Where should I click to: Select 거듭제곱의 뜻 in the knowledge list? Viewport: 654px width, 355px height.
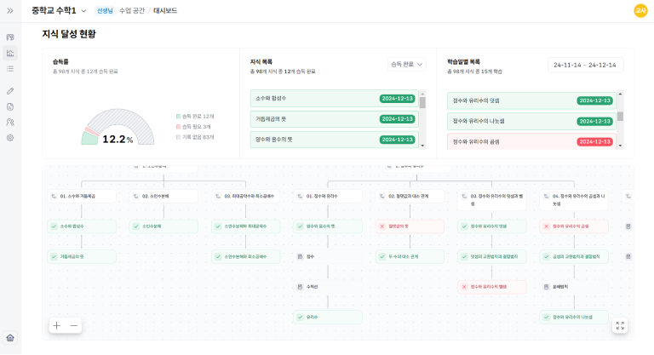click(x=333, y=119)
